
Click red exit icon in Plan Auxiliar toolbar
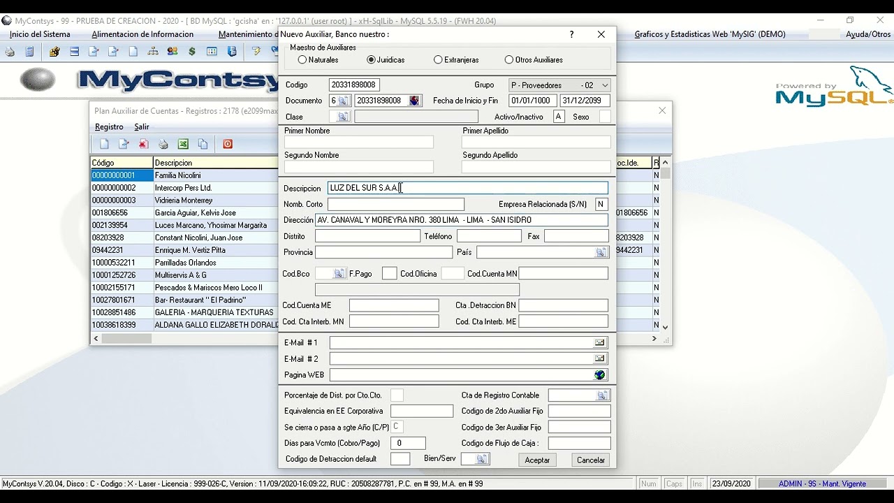tap(228, 144)
